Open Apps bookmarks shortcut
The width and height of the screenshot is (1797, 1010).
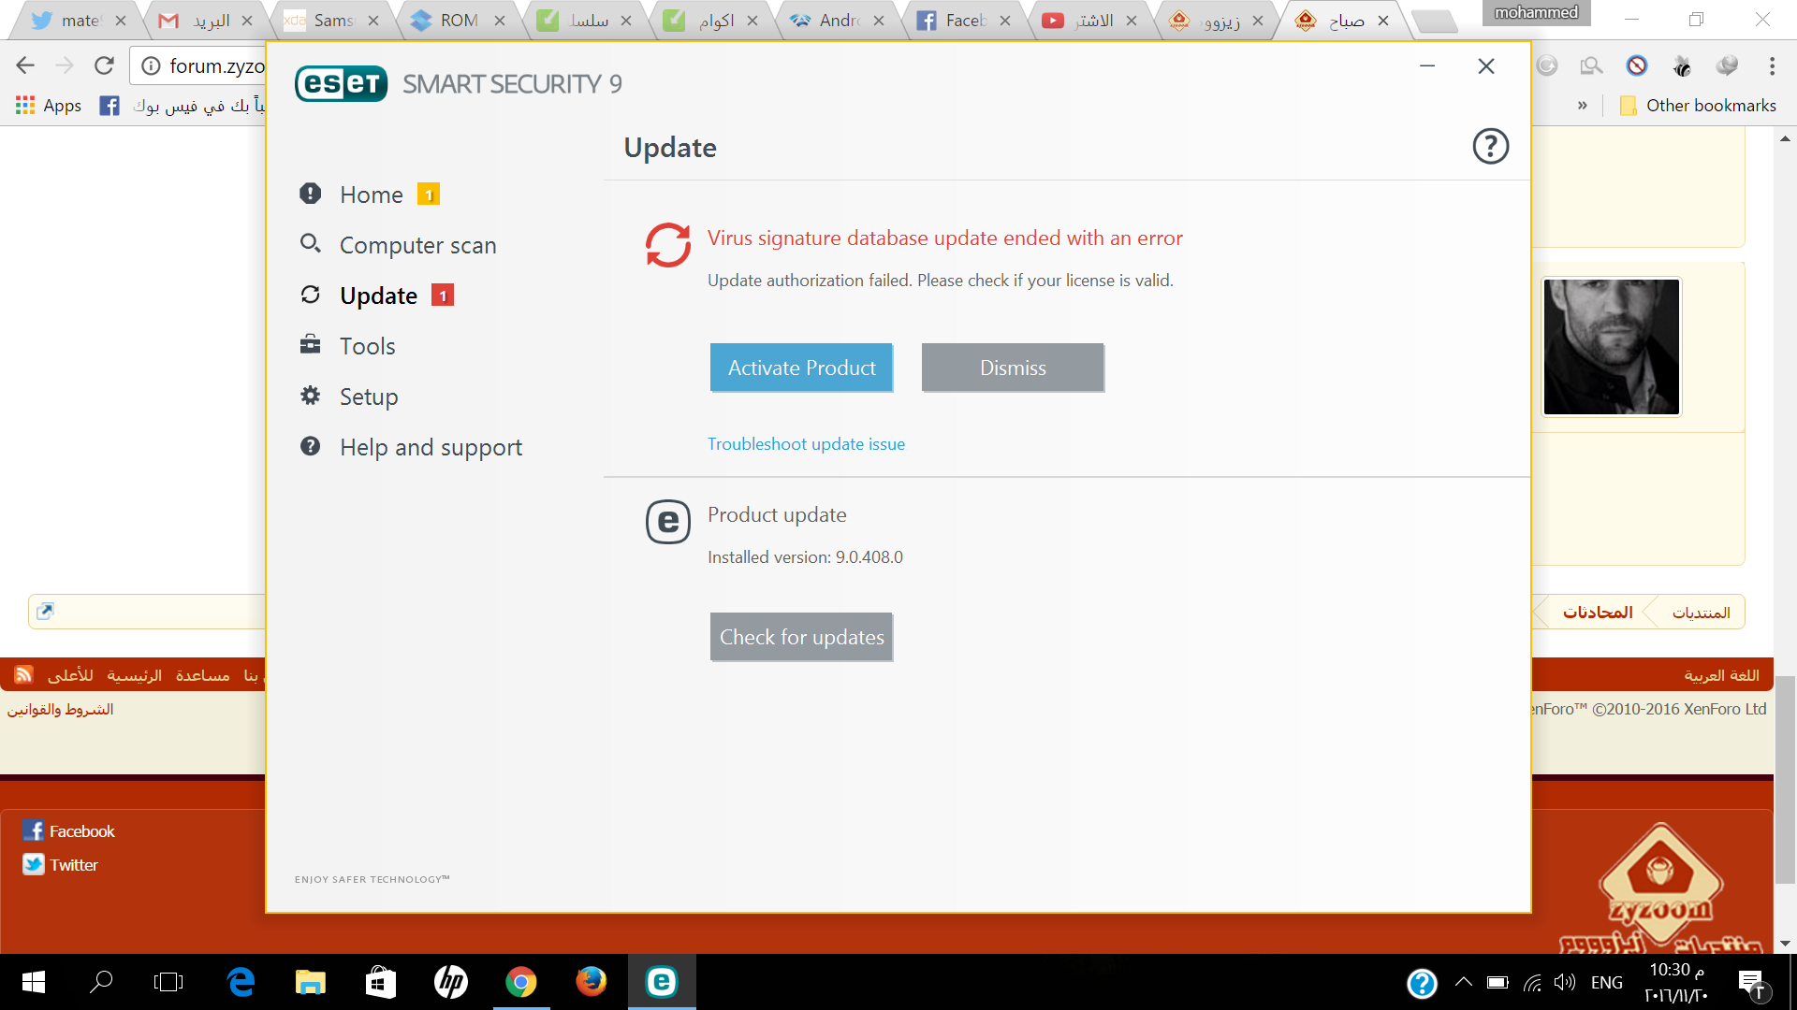click(x=49, y=106)
